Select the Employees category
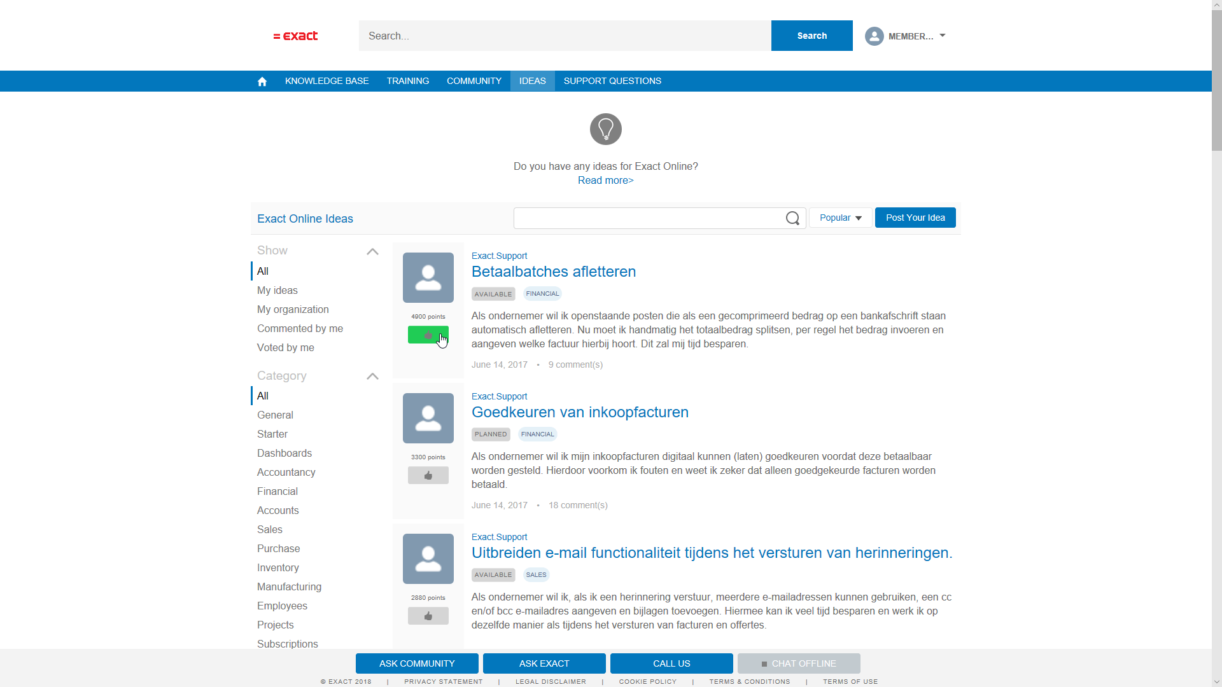The height and width of the screenshot is (687, 1222). point(282,606)
